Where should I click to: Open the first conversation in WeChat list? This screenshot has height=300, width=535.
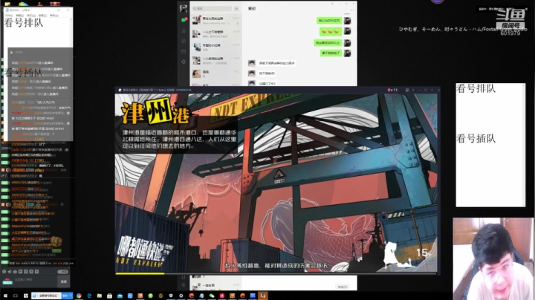point(215,21)
